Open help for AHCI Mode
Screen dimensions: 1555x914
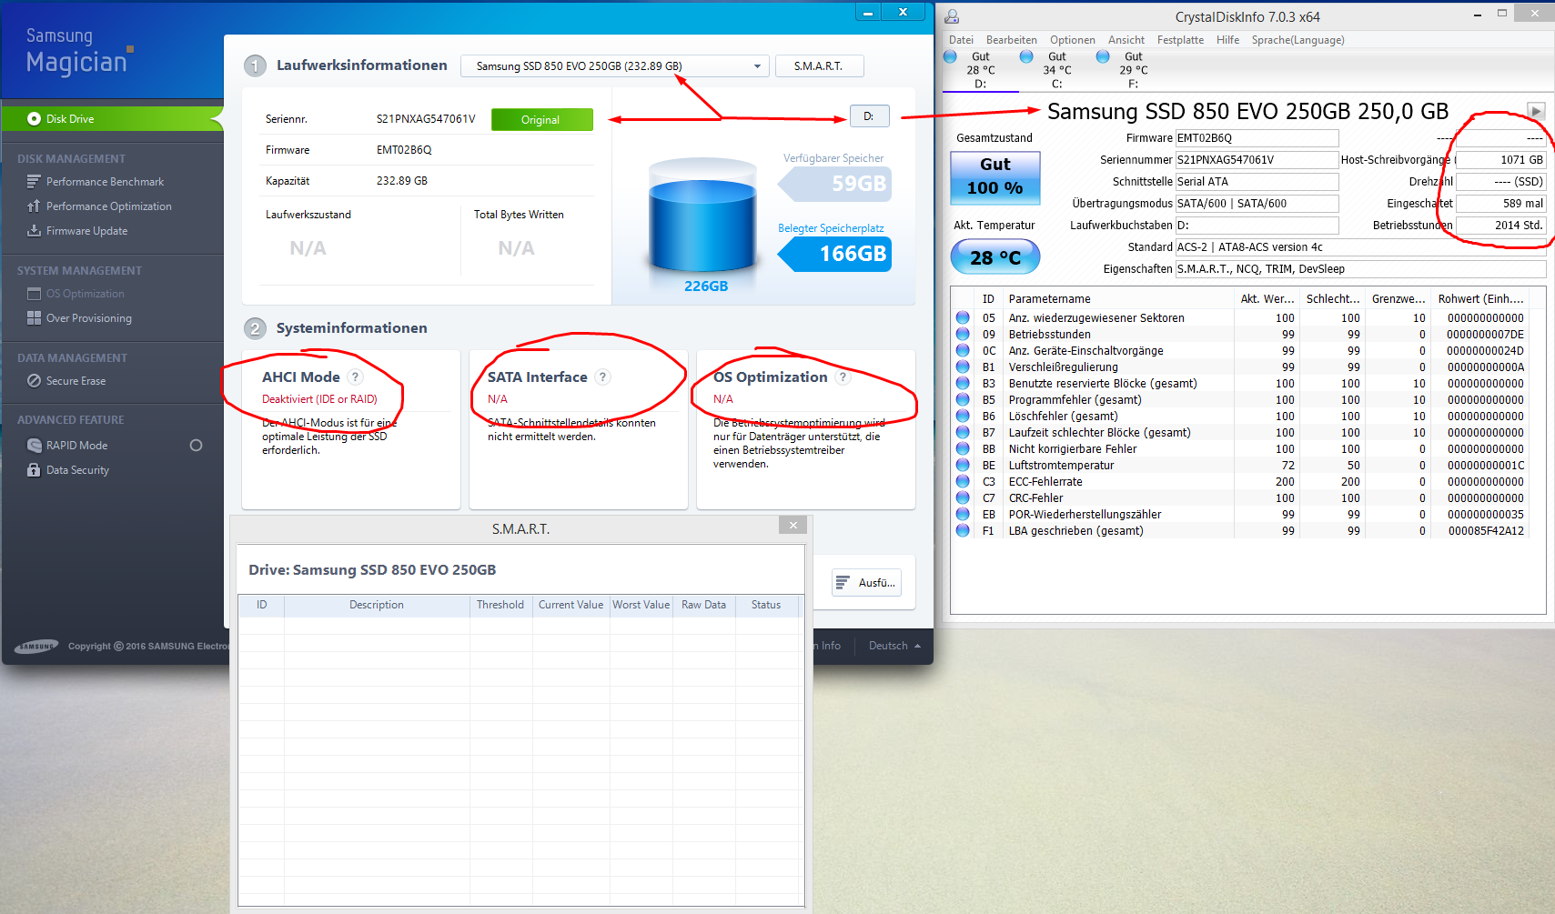(356, 377)
